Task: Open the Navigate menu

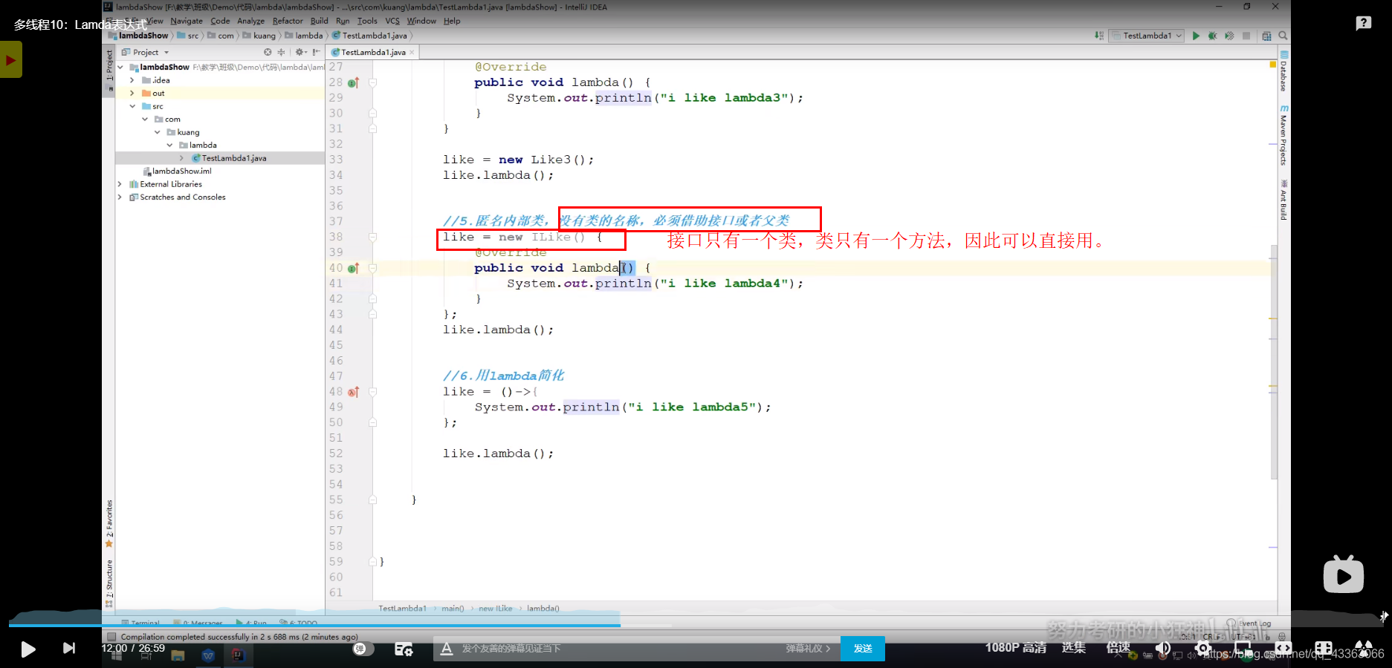Action: pos(186,21)
